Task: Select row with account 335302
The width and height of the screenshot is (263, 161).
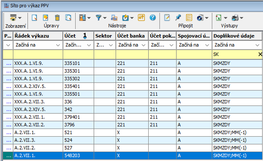Action: [133, 79]
